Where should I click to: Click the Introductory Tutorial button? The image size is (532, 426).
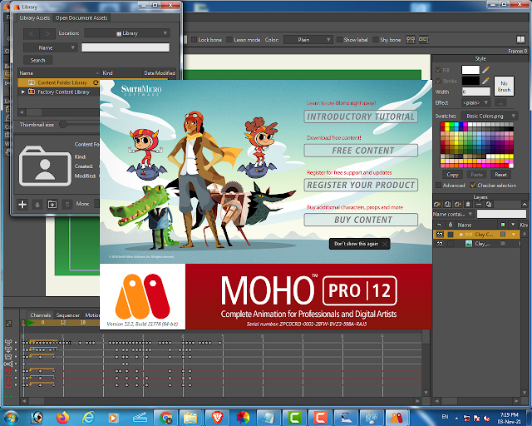coord(361,116)
